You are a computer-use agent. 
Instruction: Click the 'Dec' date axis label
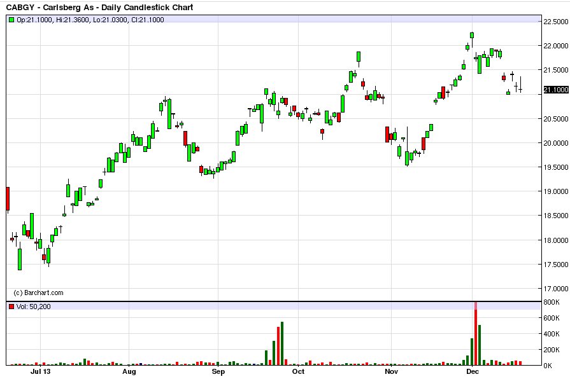coord(472,372)
